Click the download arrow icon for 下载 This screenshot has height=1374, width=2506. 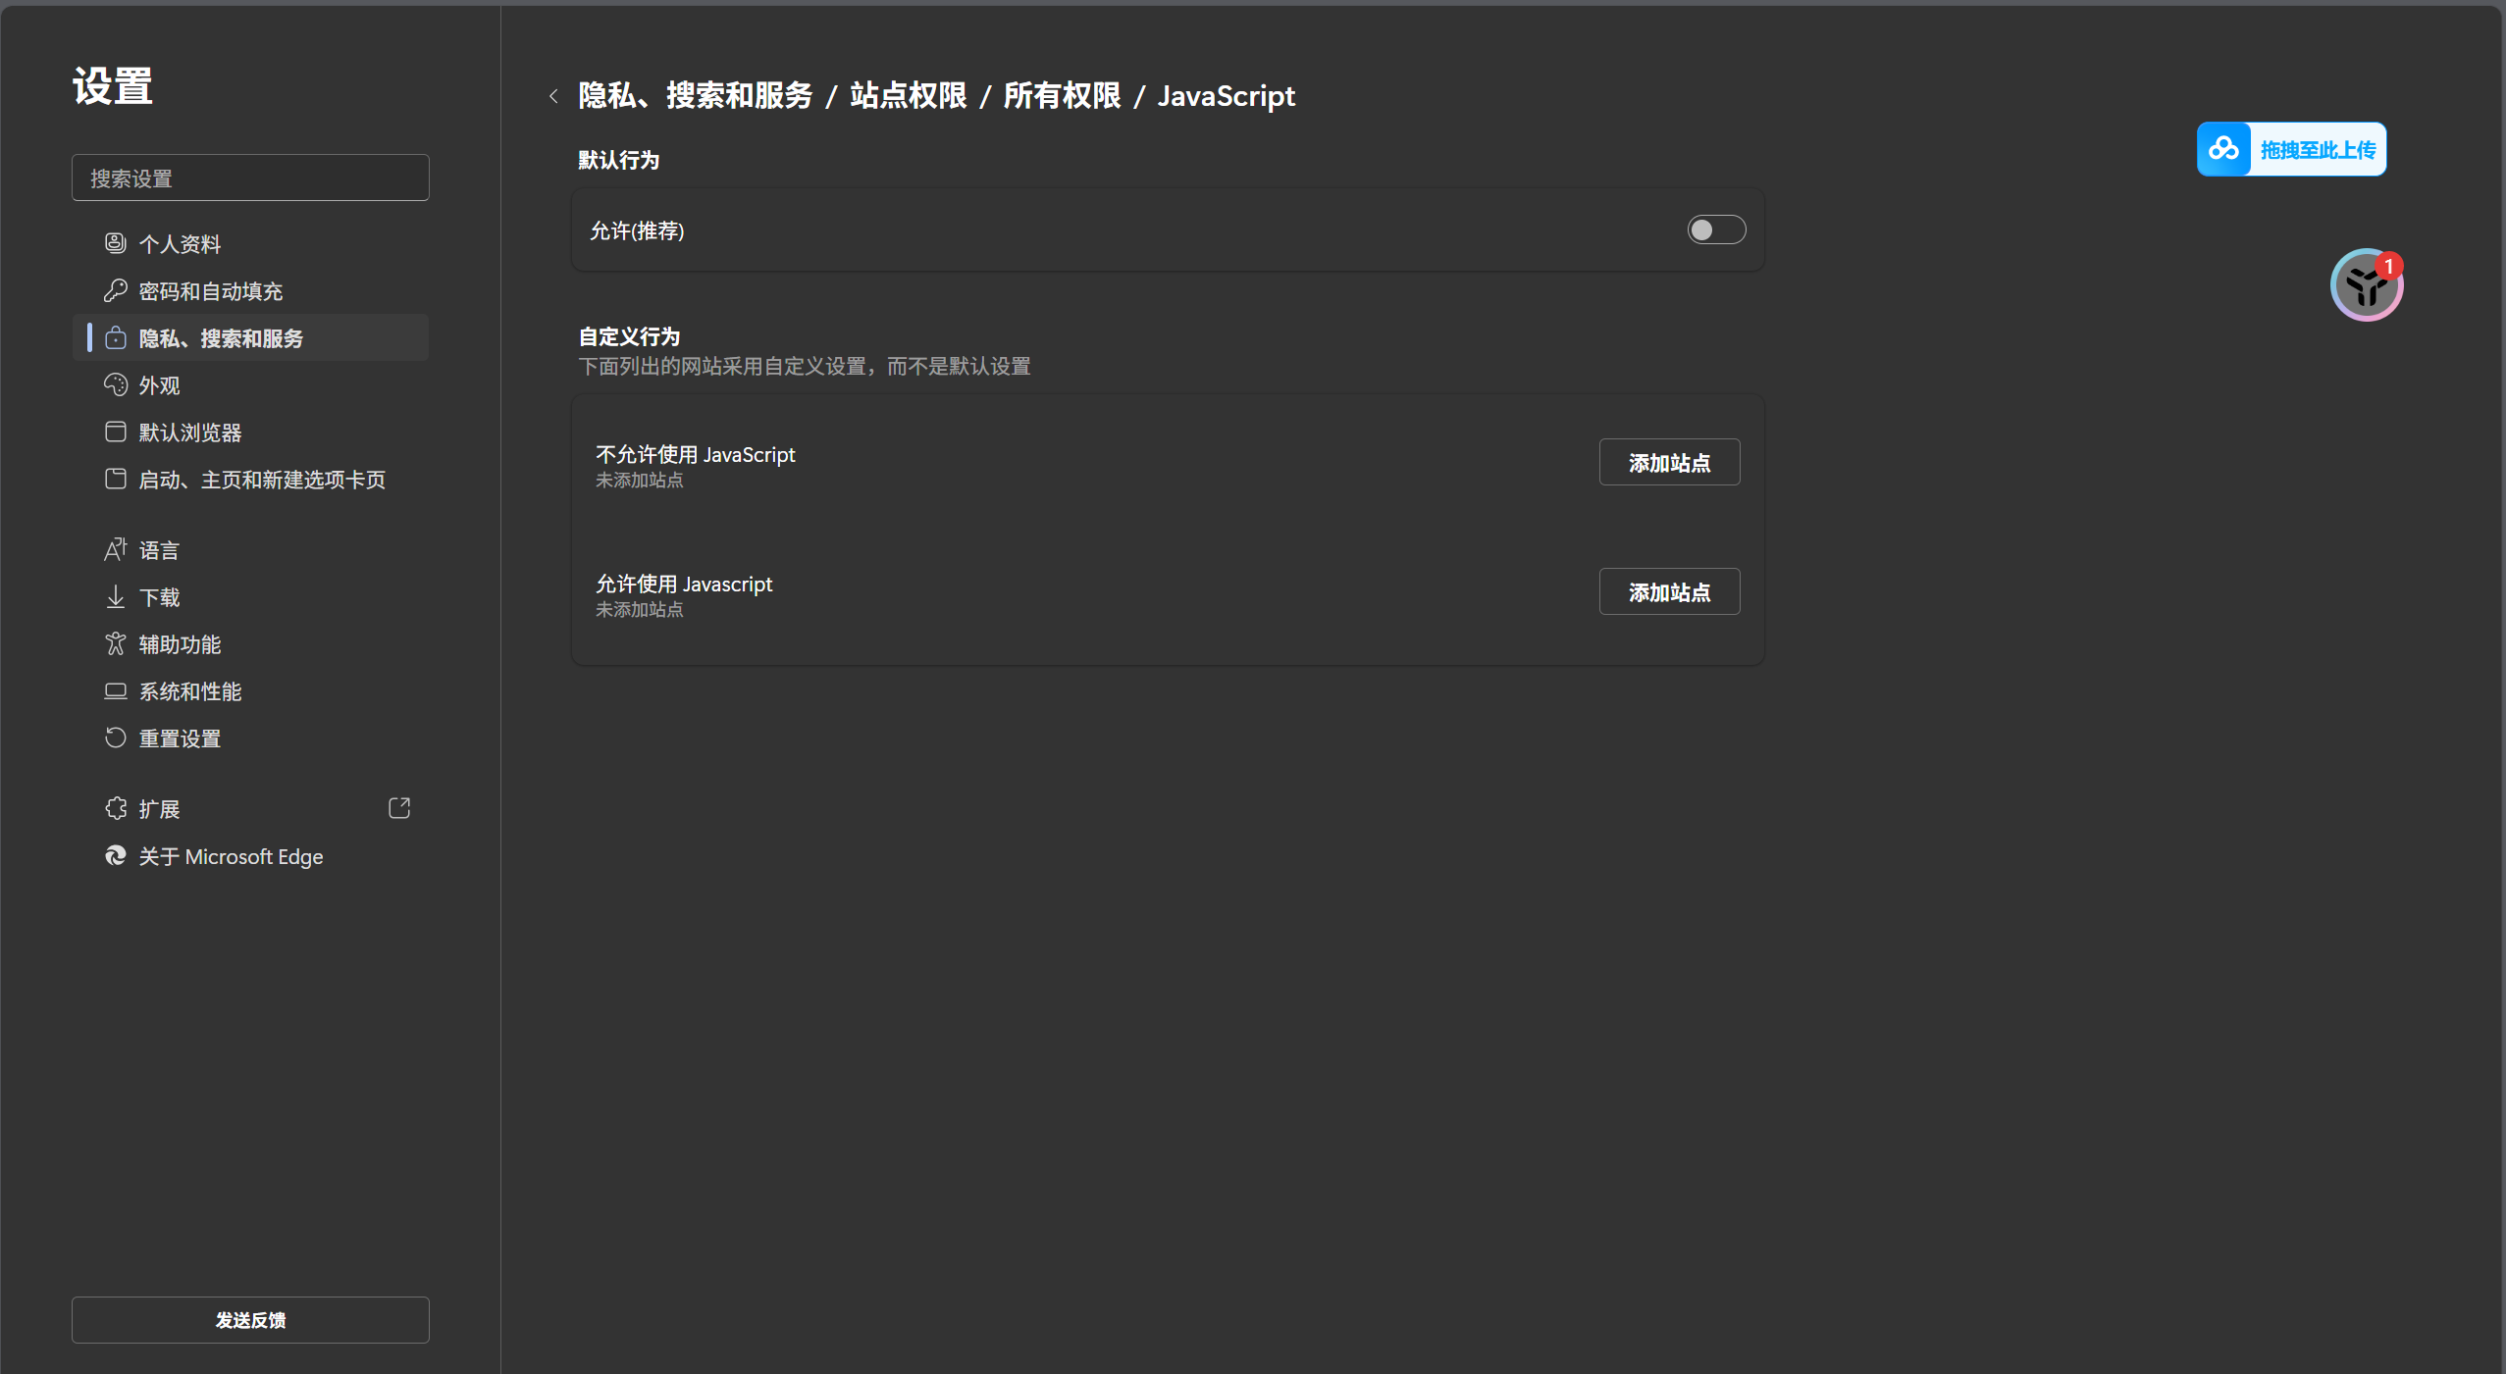coord(116,596)
